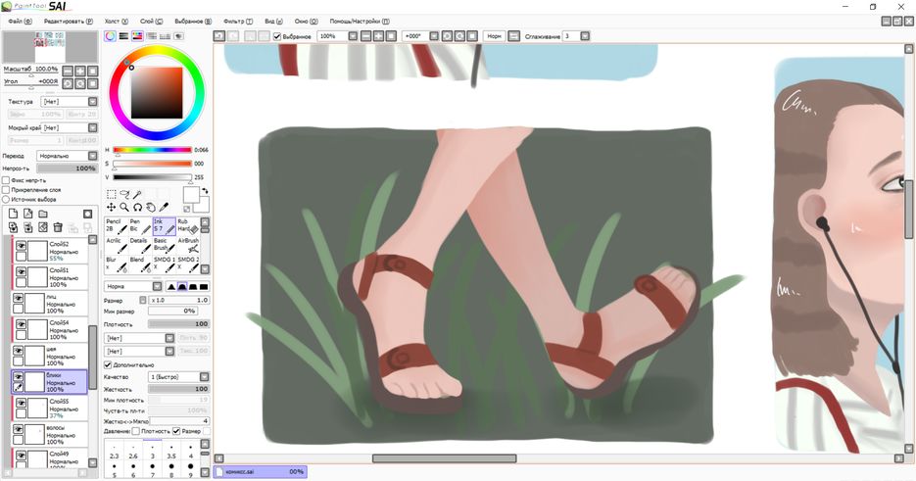Click the Плотность density slider

click(x=179, y=324)
